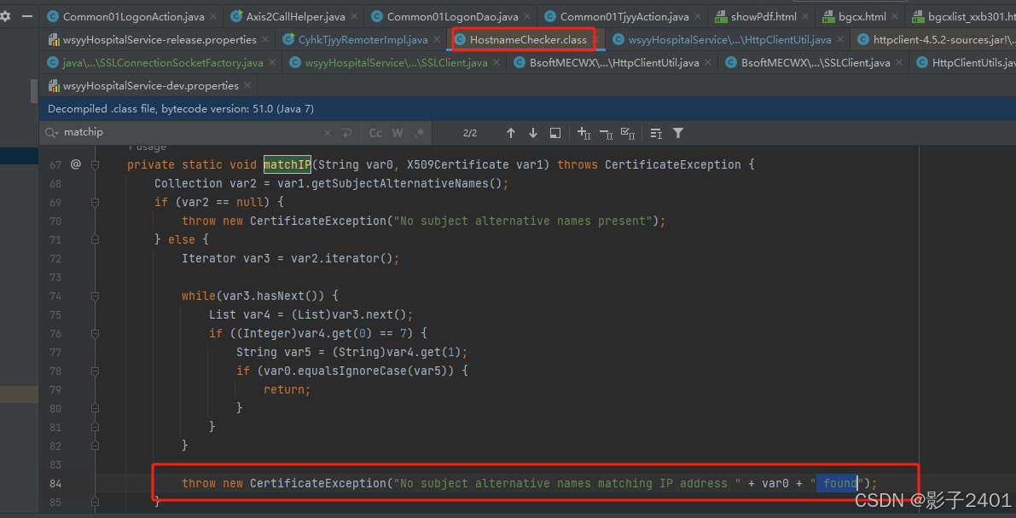Click the Filter Search Results list icon
This screenshot has height=518, width=1016.
(654, 132)
